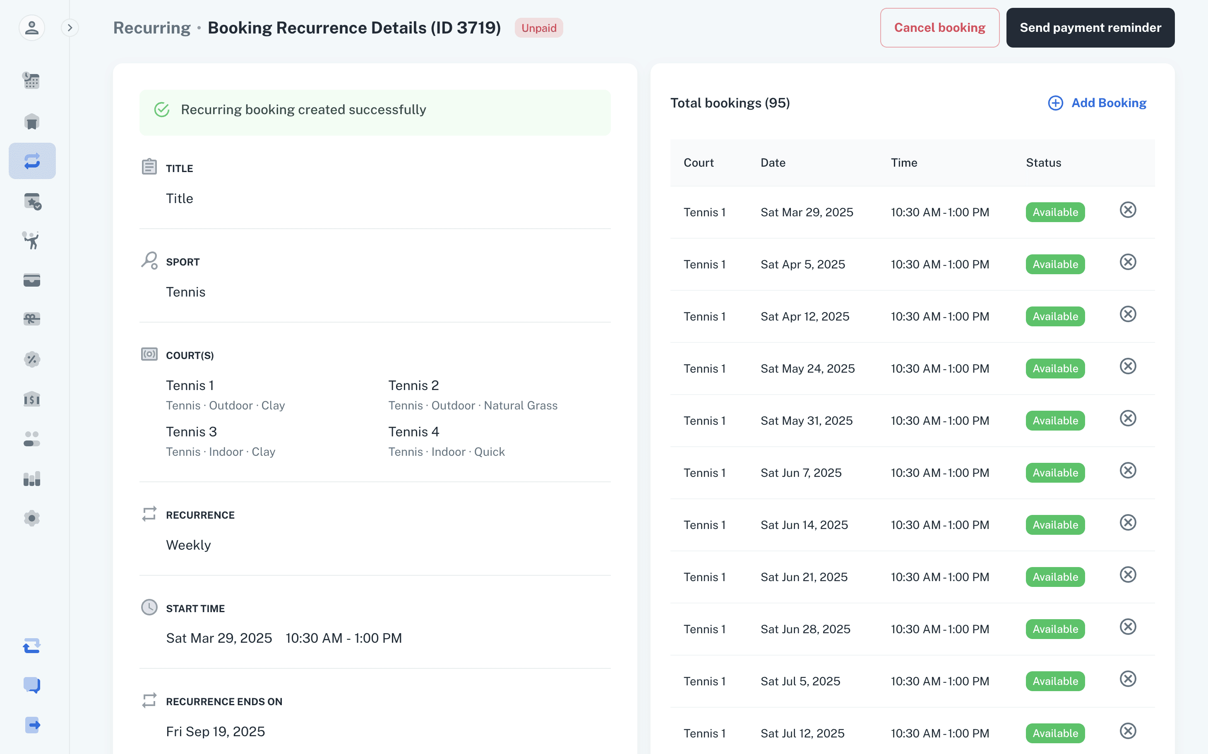Image resolution: width=1208 pixels, height=754 pixels.
Task: Open the facility building sidebar icon
Action: point(32,121)
